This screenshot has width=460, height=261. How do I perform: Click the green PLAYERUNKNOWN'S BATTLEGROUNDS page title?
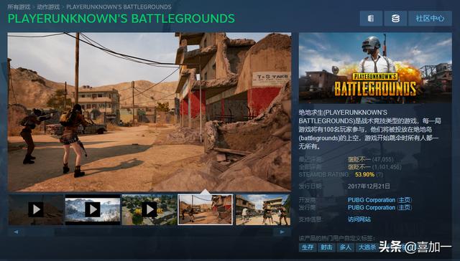coord(121,19)
